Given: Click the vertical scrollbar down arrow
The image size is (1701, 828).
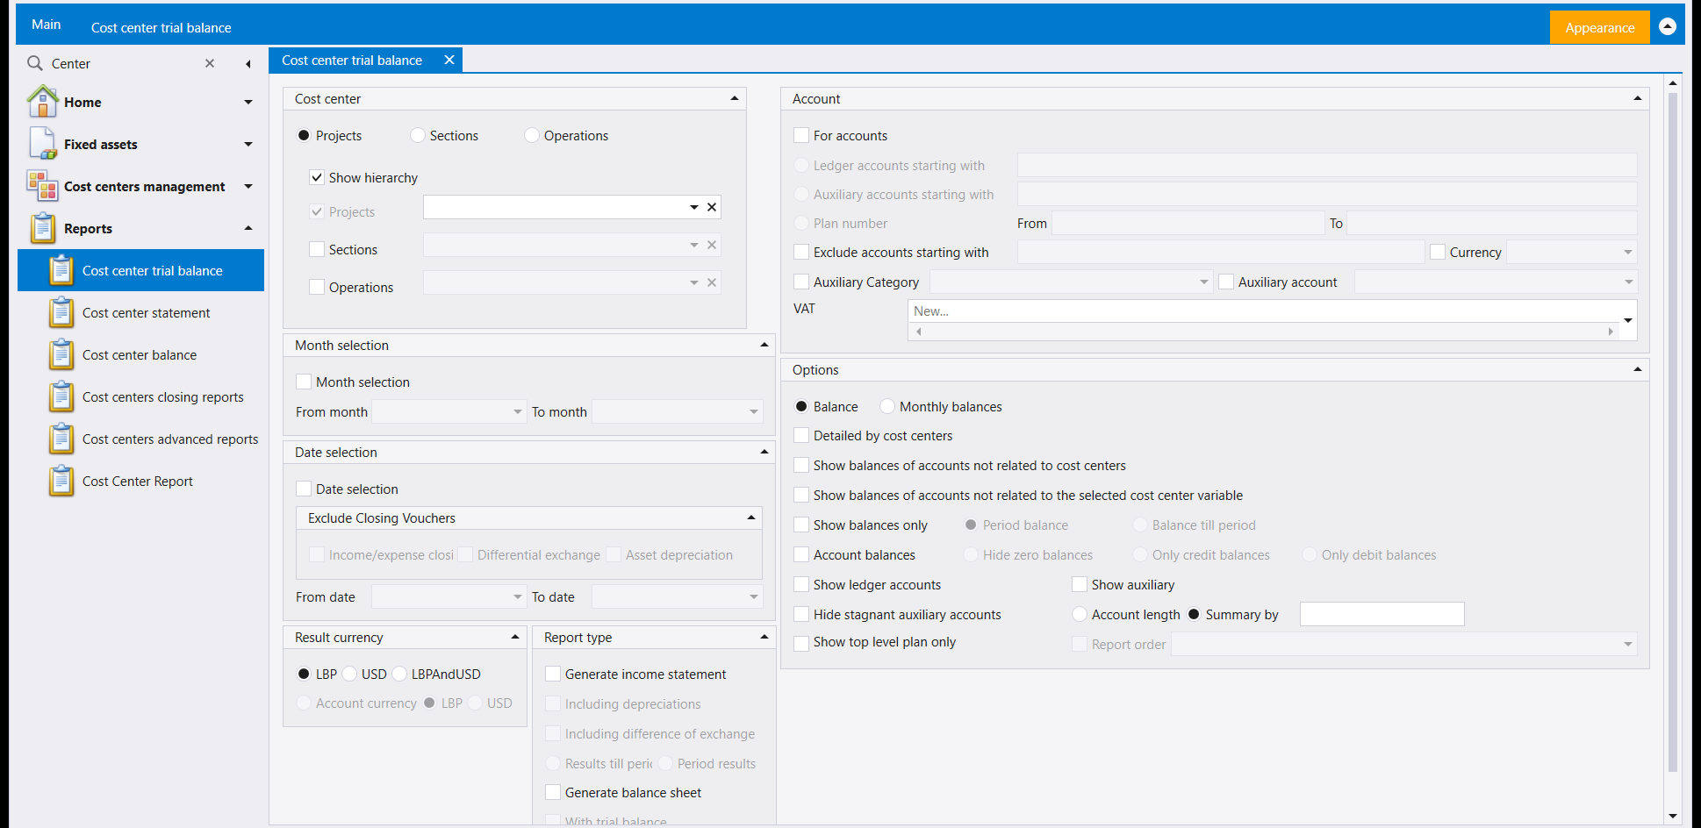Looking at the screenshot, I should coord(1673,816).
